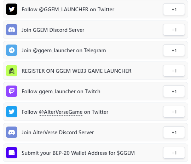Claim +1 for joining Telegram channel

click(x=174, y=50)
